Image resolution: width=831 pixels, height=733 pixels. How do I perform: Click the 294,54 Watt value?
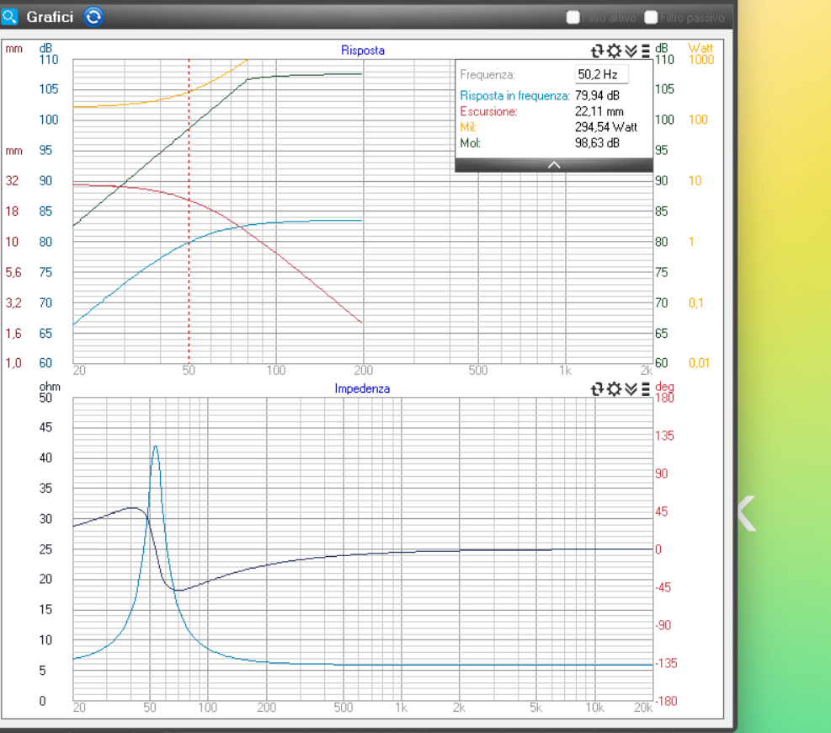point(606,127)
